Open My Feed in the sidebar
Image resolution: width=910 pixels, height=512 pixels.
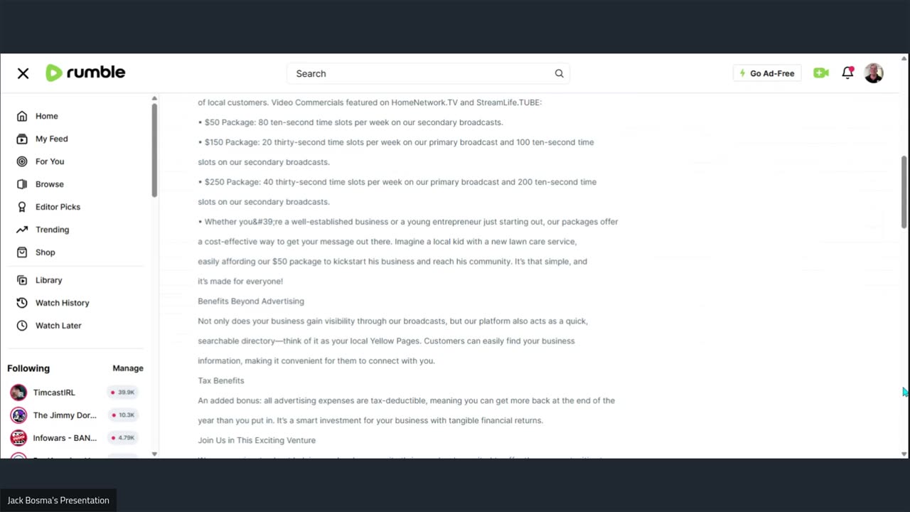[x=51, y=139]
